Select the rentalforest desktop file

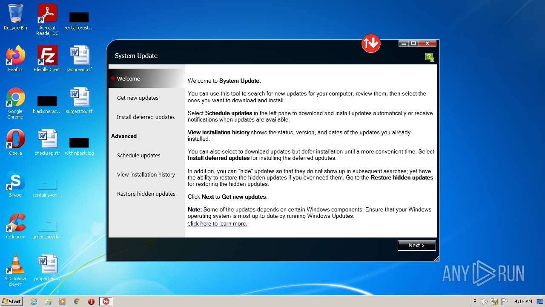(x=79, y=20)
